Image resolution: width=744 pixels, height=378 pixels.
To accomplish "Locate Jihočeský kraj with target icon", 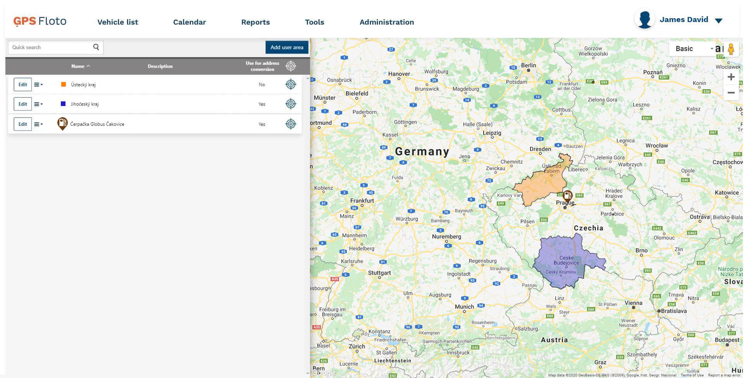I will 291,104.
